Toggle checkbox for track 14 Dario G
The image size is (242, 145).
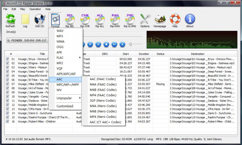[x=7, y=113]
